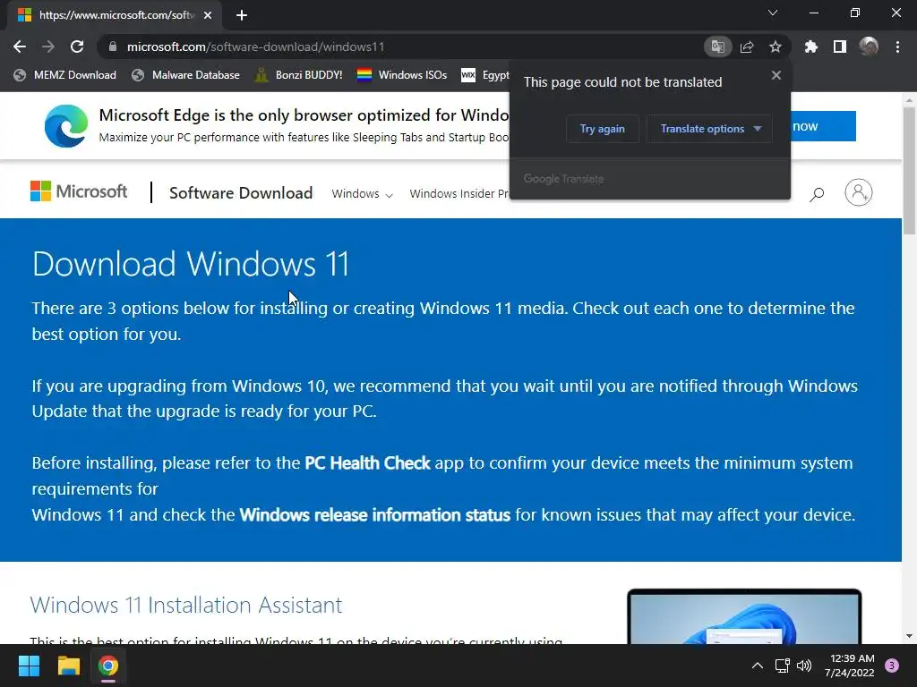
Task: Bookmark this page with the star icon
Action: tap(776, 47)
